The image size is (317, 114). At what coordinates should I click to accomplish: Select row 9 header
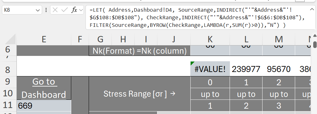tap(8, 82)
